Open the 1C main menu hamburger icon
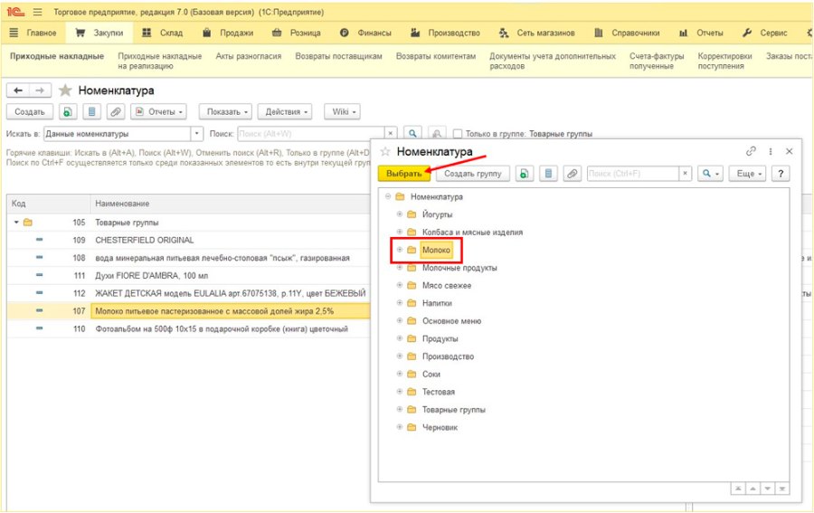Viewport: 814px width, 513px height. pyautogui.click(x=37, y=12)
